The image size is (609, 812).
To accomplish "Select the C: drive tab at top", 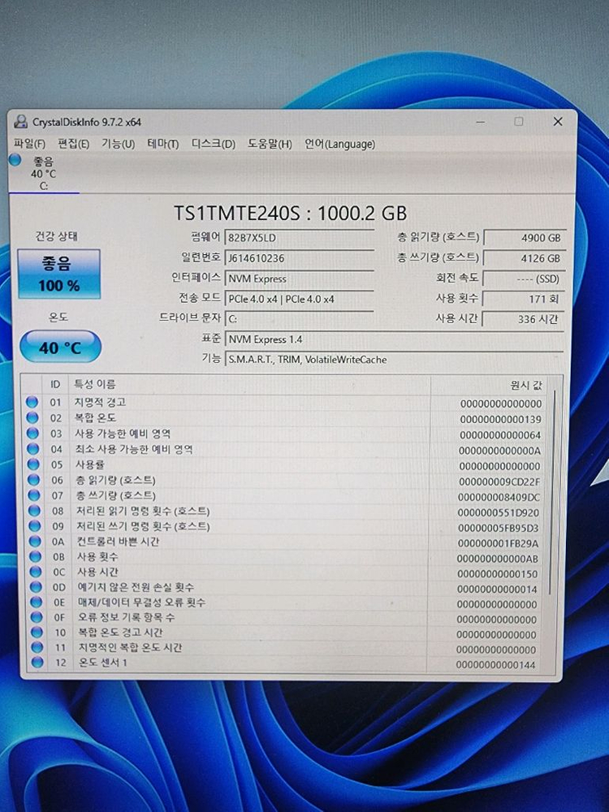I will click(x=44, y=174).
